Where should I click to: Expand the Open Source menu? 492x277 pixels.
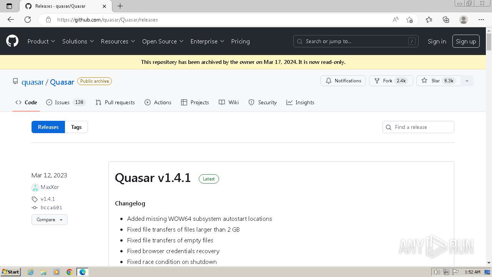(x=163, y=41)
